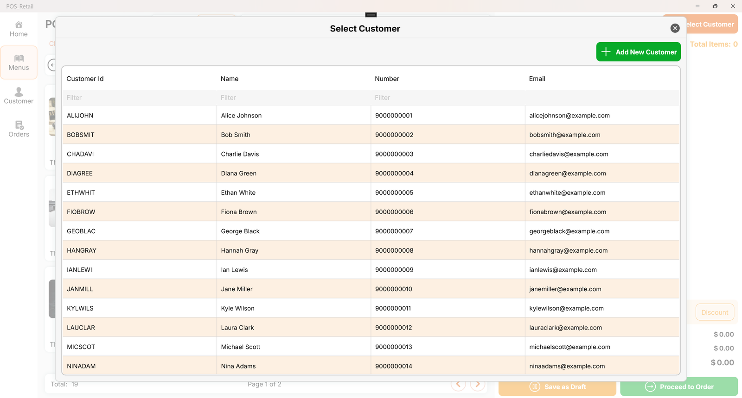Viewport: 742px width, 398px height.
Task: Click the Customer Id filter field
Action: 139,98
